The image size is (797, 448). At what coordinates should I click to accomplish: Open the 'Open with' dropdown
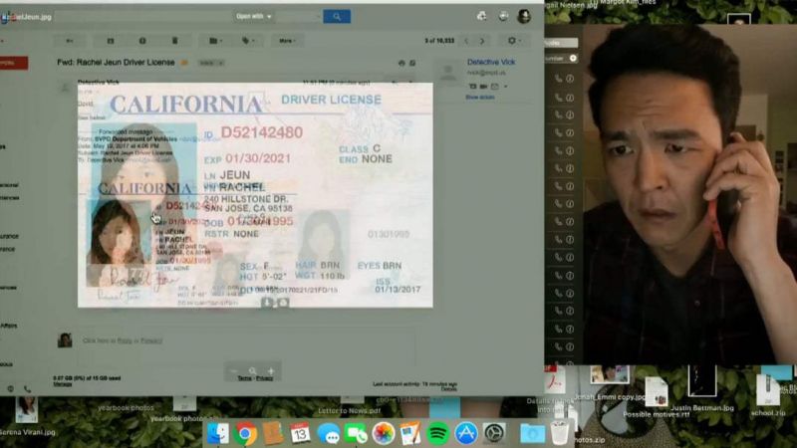[x=254, y=16]
